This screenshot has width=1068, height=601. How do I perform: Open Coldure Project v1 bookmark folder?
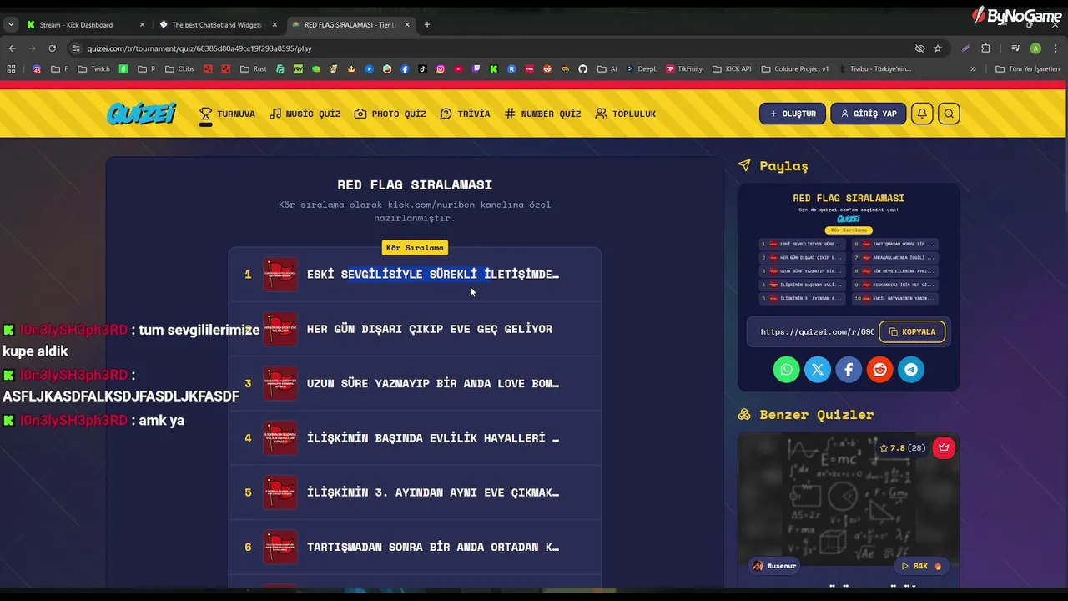tap(795, 69)
